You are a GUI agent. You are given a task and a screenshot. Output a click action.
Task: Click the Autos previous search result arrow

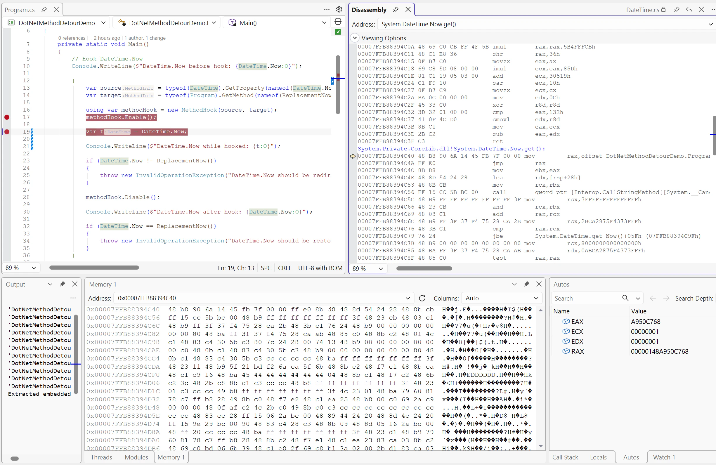[653, 298]
